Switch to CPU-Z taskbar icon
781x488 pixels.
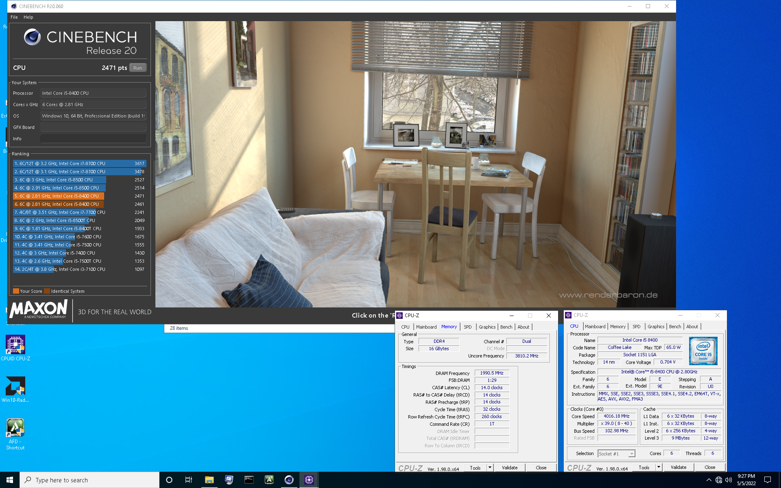(309, 480)
